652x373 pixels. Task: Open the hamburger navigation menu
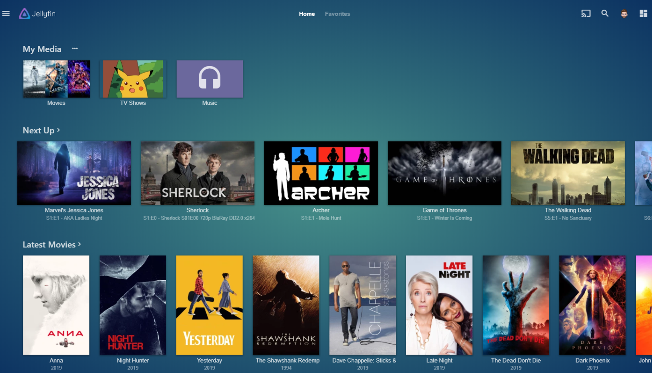point(6,14)
